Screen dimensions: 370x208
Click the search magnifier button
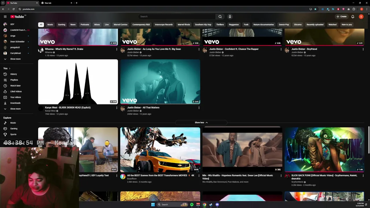[x=220, y=16]
